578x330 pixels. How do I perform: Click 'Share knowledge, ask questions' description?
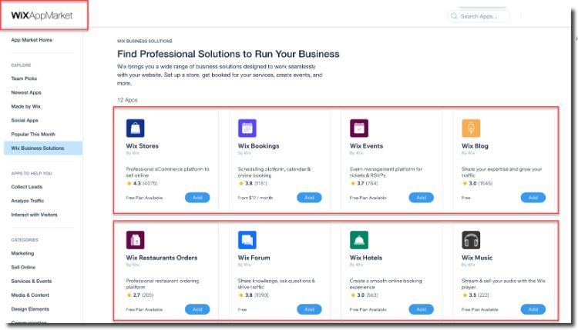[x=277, y=284]
